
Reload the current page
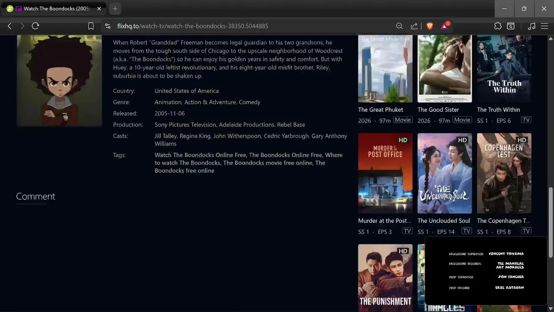click(x=35, y=26)
